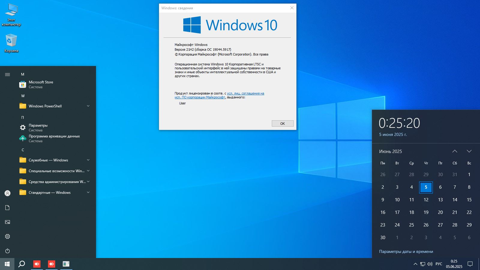Image resolution: width=480 pixels, height=270 pixels.
Task: Open taskbar search magnifier
Action: (x=22, y=264)
